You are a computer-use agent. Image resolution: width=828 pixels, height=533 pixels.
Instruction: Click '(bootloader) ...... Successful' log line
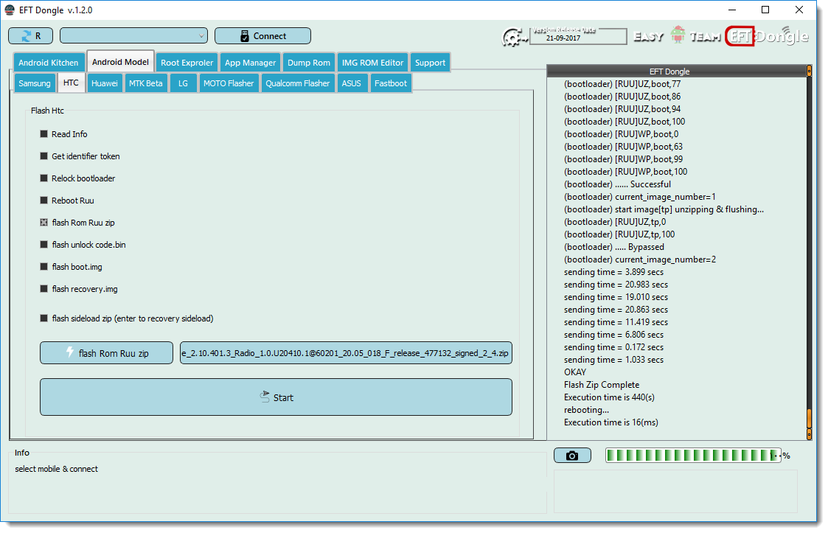pos(617,184)
